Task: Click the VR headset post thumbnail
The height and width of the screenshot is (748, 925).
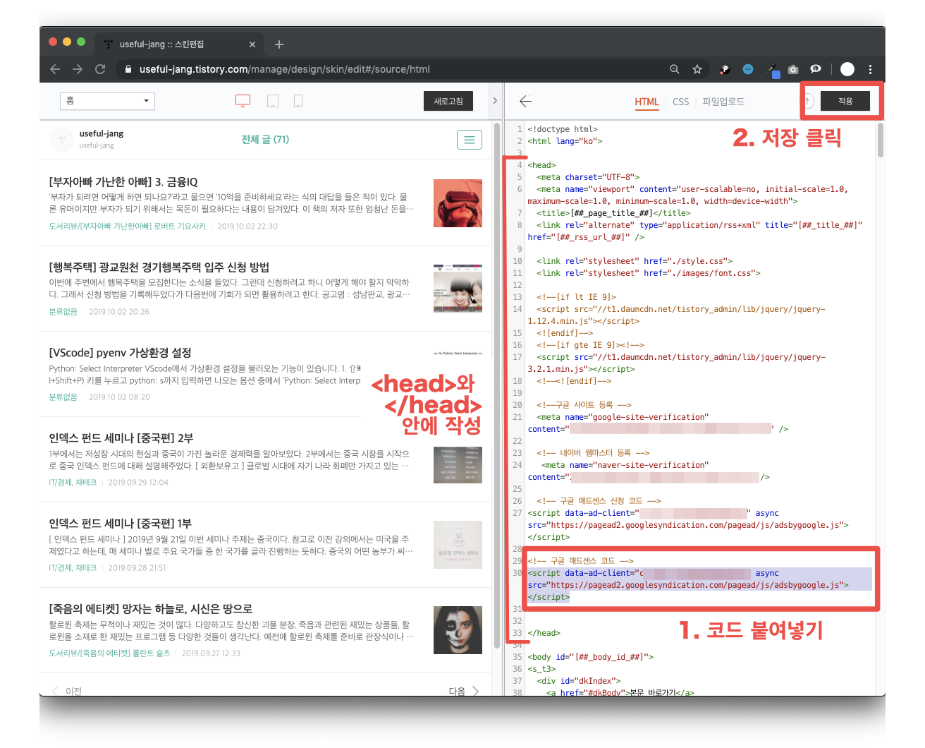Action: tap(458, 203)
